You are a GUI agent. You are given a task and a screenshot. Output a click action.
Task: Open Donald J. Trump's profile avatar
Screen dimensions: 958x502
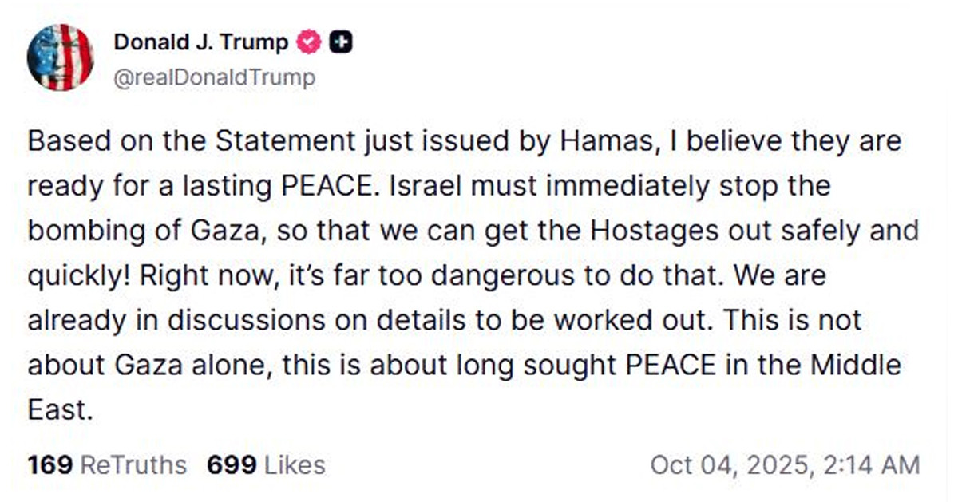tap(60, 57)
